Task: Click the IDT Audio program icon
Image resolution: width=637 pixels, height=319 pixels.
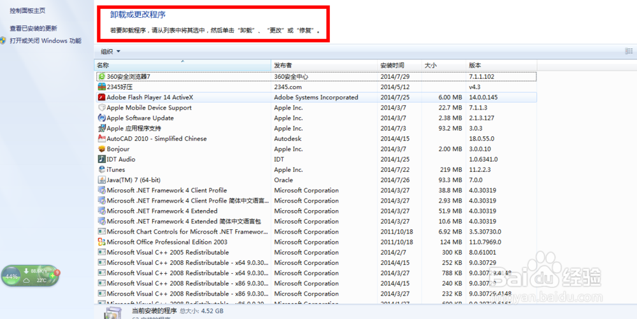Action: click(x=101, y=159)
